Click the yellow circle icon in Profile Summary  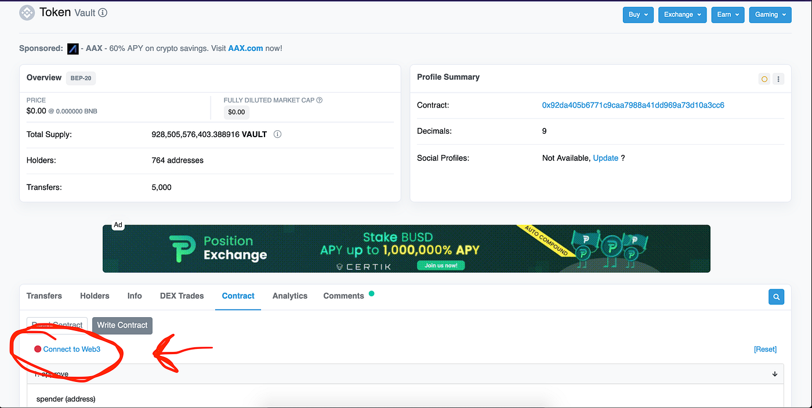pyautogui.click(x=764, y=79)
